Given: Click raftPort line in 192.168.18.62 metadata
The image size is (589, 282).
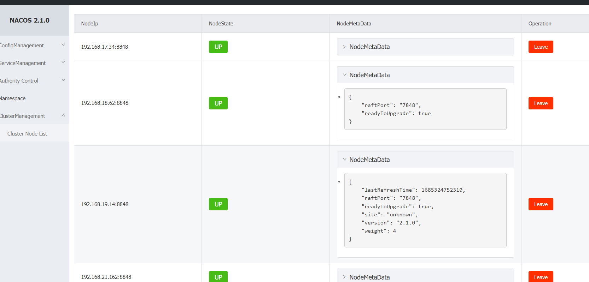Looking at the screenshot, I should [391, 105].
